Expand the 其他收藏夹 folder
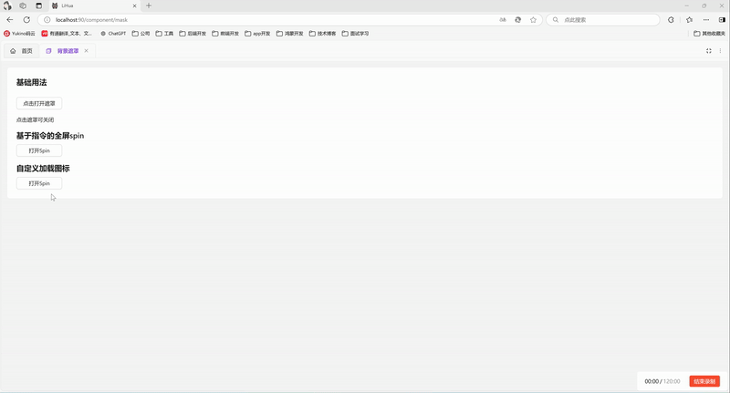 point(710,34)
